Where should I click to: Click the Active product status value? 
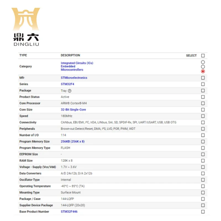coord(65,97)
